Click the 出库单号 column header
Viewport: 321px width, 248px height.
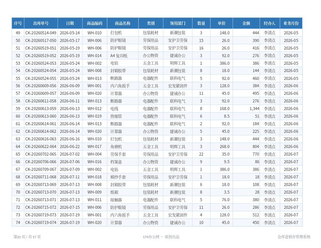[x=41, y=23]
